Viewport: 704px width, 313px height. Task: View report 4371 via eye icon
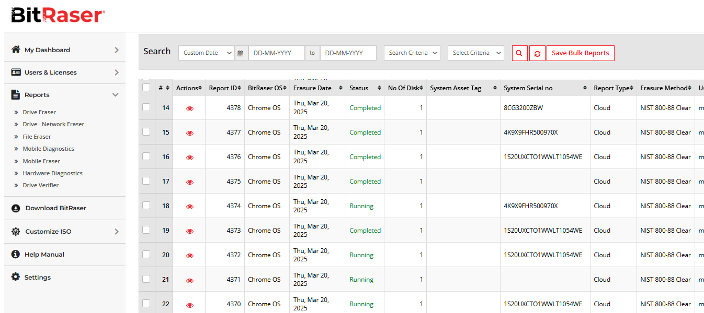pyautogui.click(x=190, y=280)
